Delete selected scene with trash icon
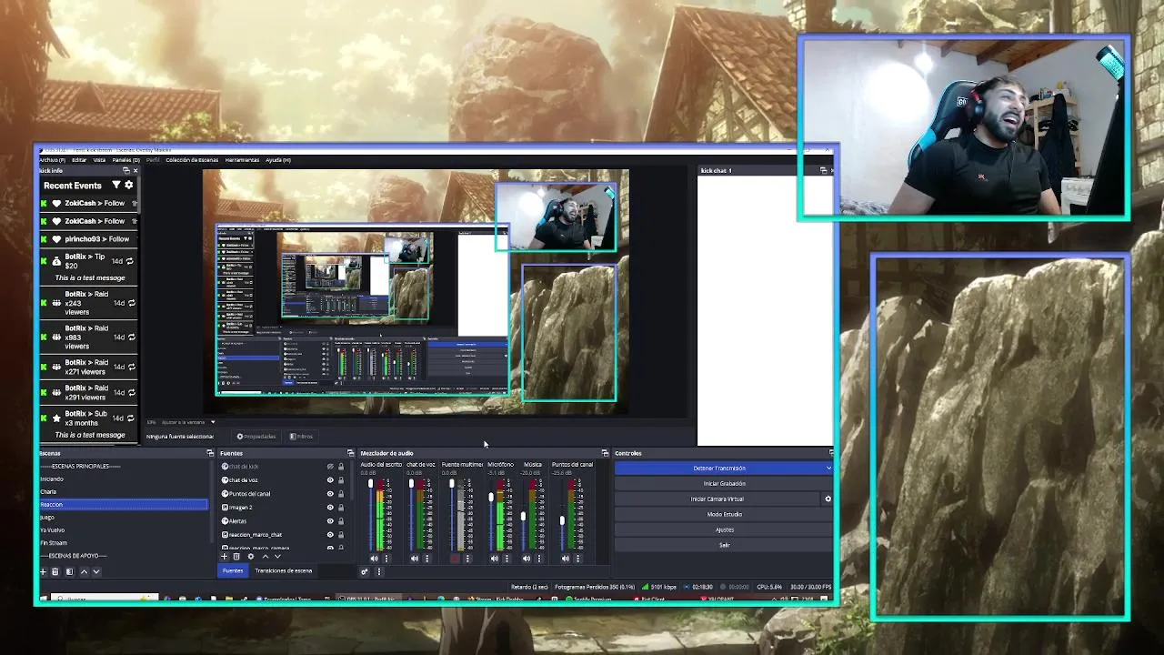Screen dimensions: 1164x655 pyautogui.click(x=55, y=571)
